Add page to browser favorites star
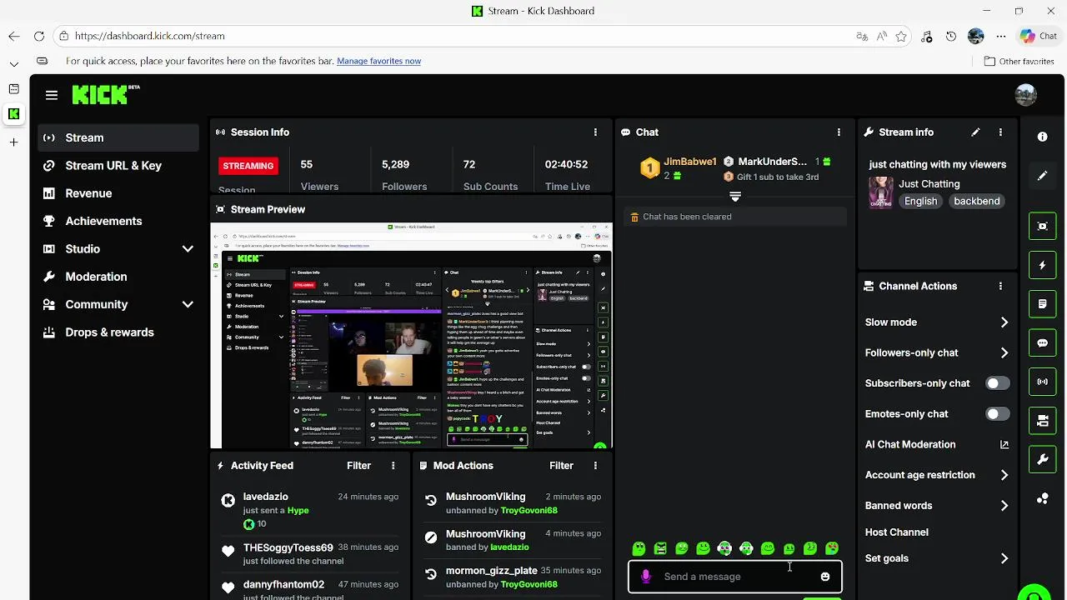The image size is (1067, 600). tap(901, 36)
